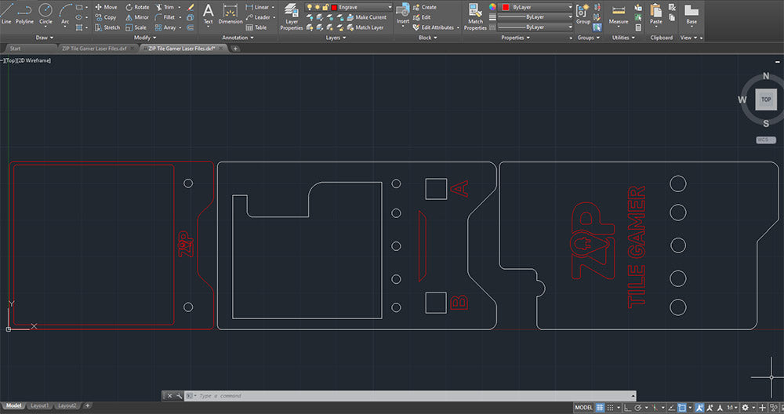
Task: Click the Mirror modify tool
Action: click(x=136, y=16)
